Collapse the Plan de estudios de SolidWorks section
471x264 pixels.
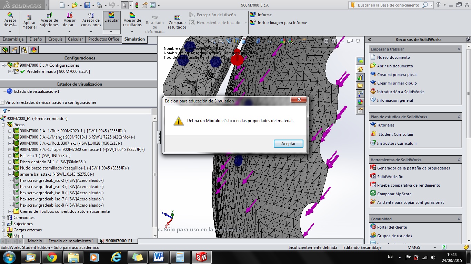click(x=459, y=117)
